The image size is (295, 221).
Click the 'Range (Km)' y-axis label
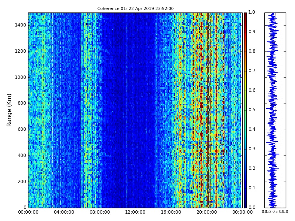(9, 110)
